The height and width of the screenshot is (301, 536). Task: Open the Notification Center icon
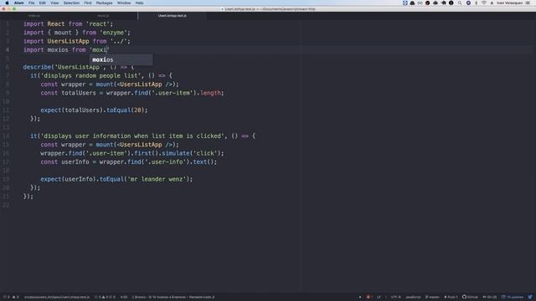(x=528, y=3)
